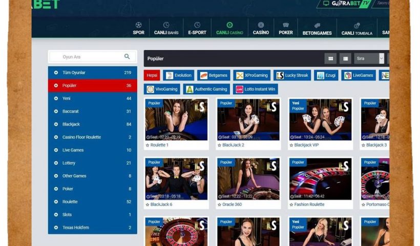Open the BlackJack 2 game thumbnail

point(248,119)
